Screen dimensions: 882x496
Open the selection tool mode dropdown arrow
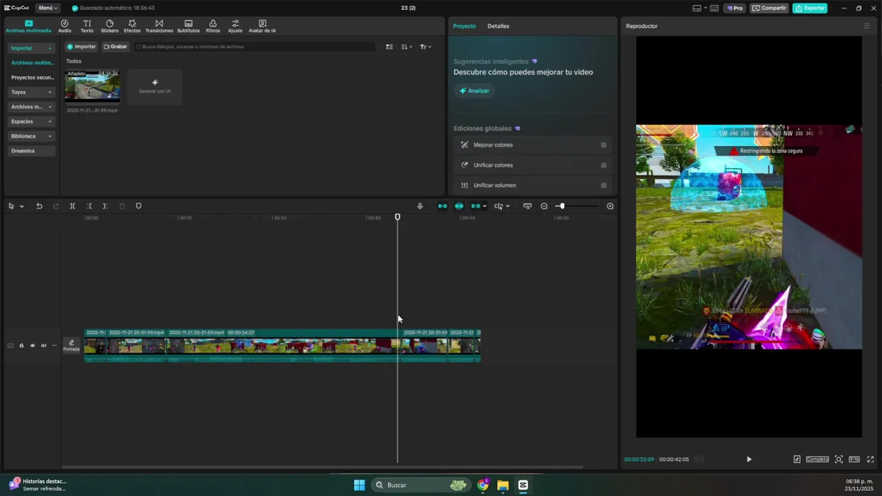[x=21, y=206]
